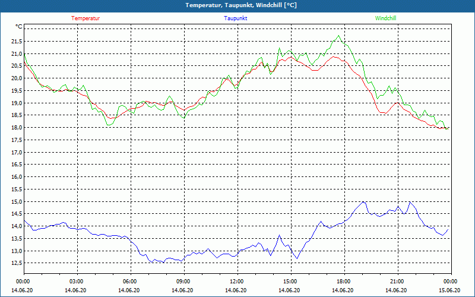Click the 17,5 y-axis value
This screenshot has width=475, height=297.
click(17, 140)
